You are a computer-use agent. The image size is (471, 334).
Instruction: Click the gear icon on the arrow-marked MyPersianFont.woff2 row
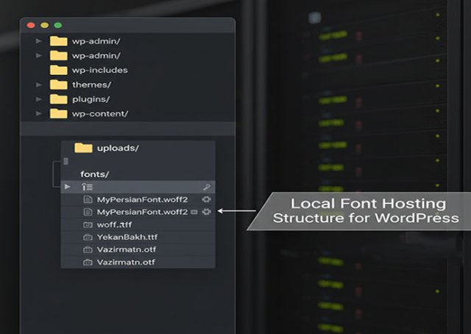[x=206, y=212]
